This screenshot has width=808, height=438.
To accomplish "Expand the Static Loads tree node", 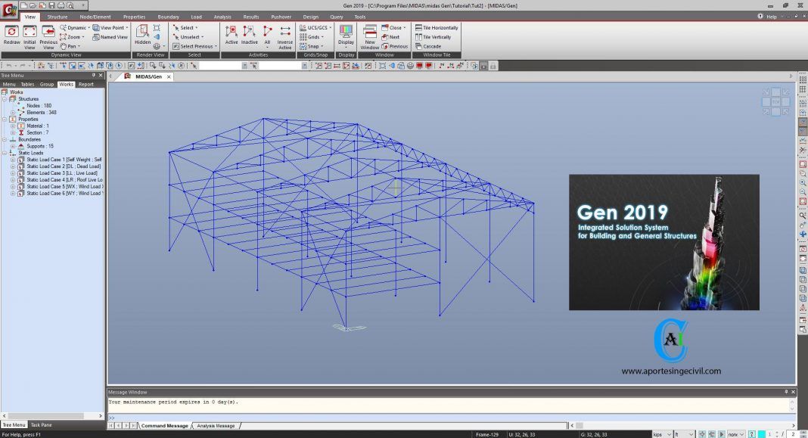I will click(6, 153).
